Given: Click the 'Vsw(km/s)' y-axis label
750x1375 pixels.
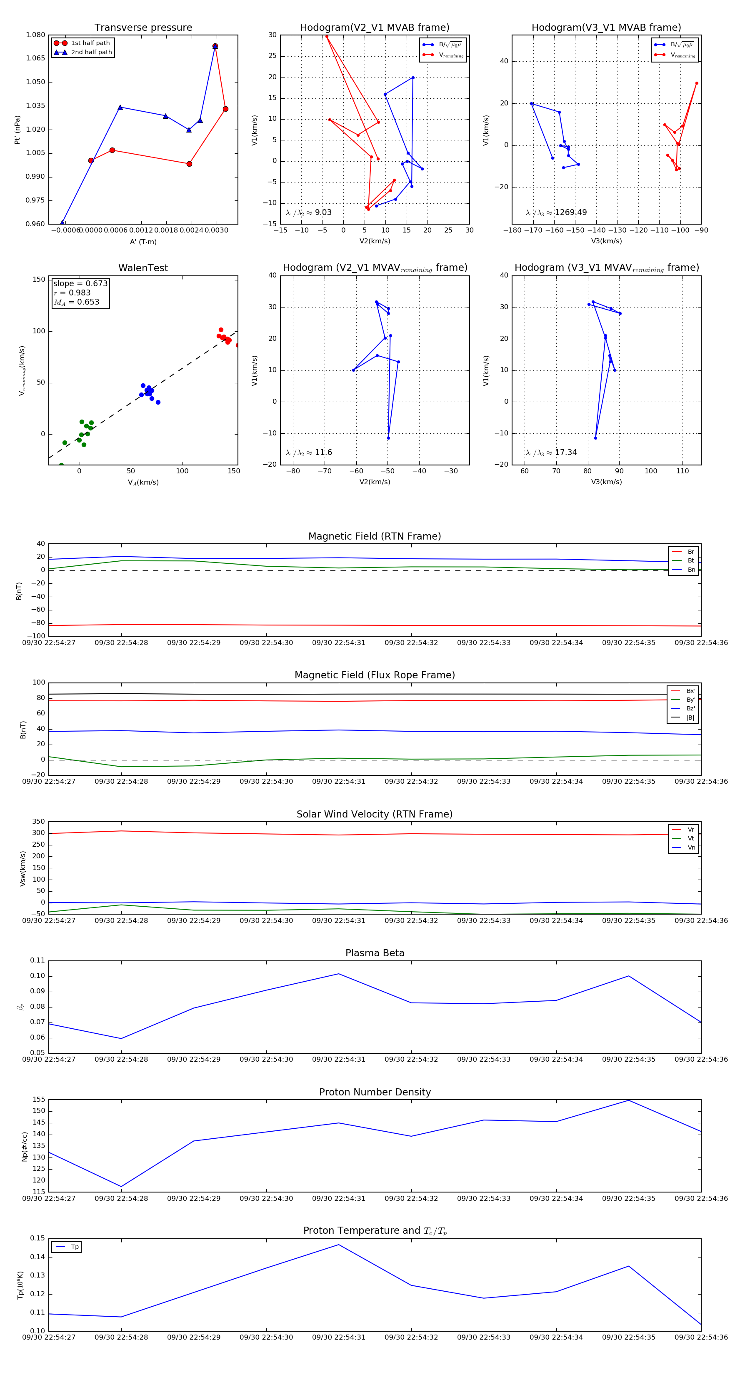Looking at the screenshot, I should pyautogui.click(x=22, y=868).
